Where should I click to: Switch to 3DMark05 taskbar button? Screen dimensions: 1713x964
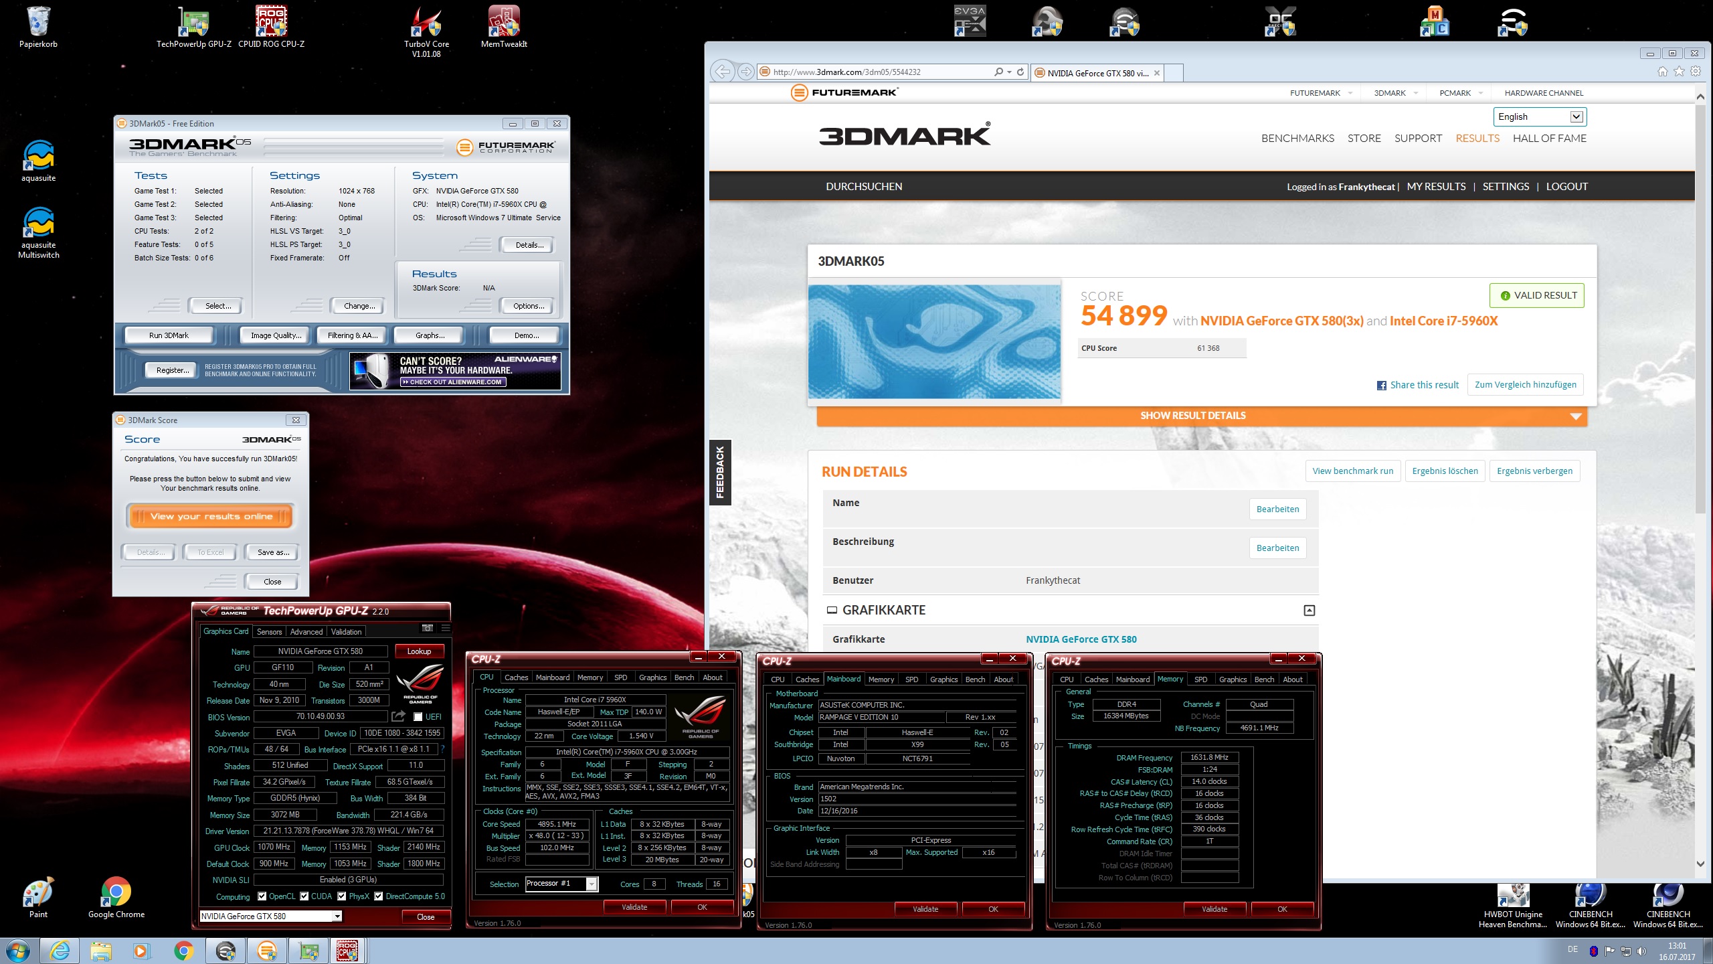(266, 951)
